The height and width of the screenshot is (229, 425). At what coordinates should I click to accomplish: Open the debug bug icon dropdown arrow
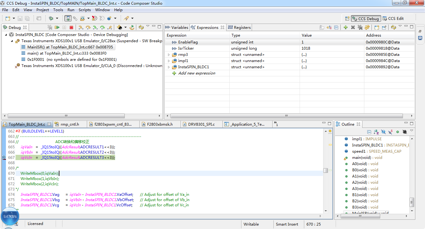(57, 19)
